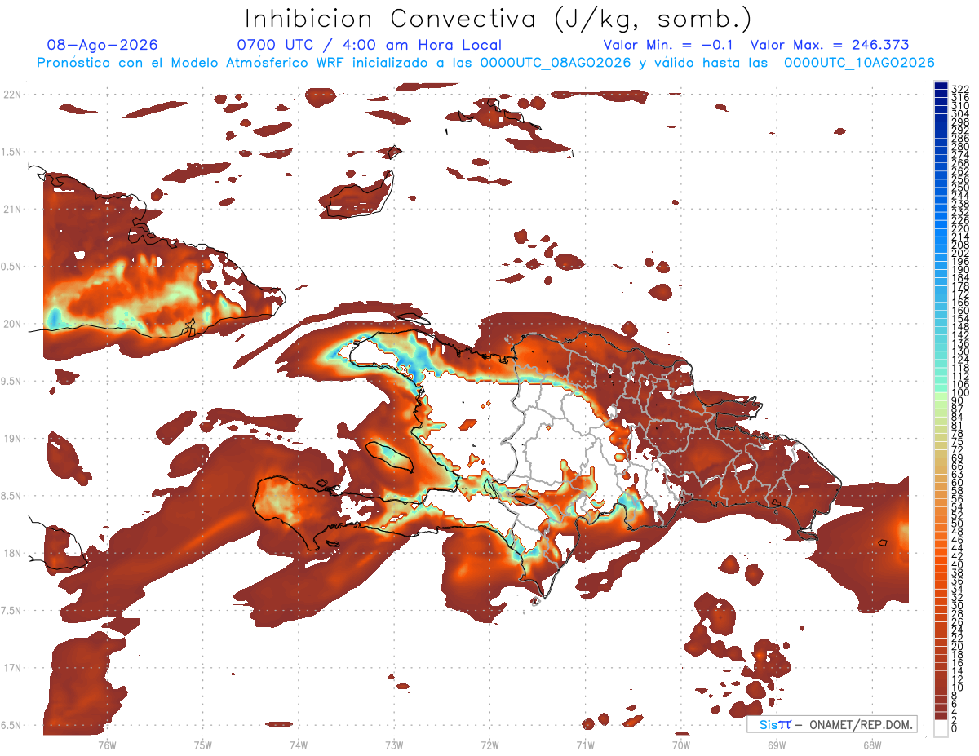Click '0700 UTC / 4:00 am Hora Local'
This screenshot has height=756, width=979.
click(370, 45)
